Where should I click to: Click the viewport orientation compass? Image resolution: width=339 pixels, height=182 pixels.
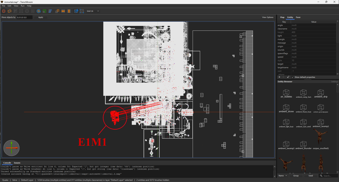point(11,148)
